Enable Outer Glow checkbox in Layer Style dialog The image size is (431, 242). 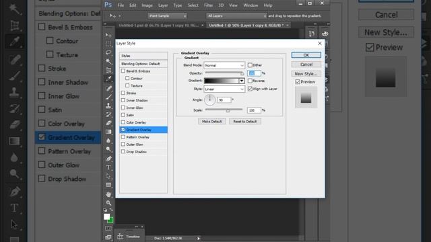(x=123, y=144)
